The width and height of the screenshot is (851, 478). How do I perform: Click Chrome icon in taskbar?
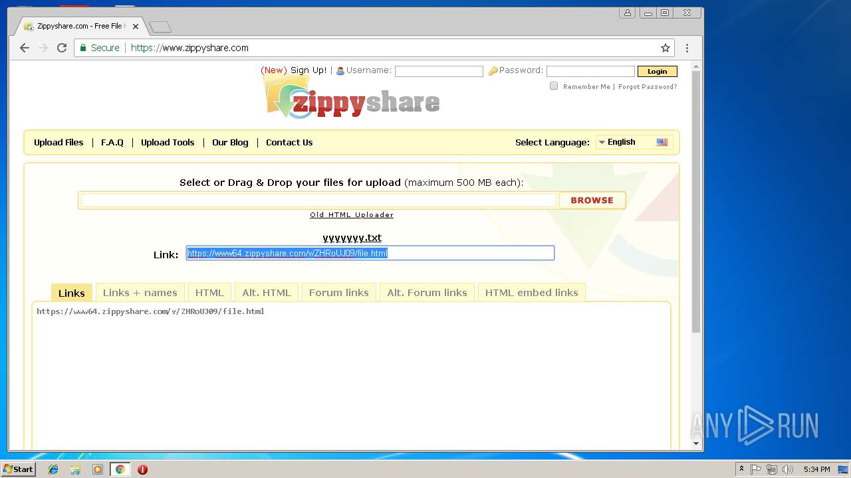point(120,469)
